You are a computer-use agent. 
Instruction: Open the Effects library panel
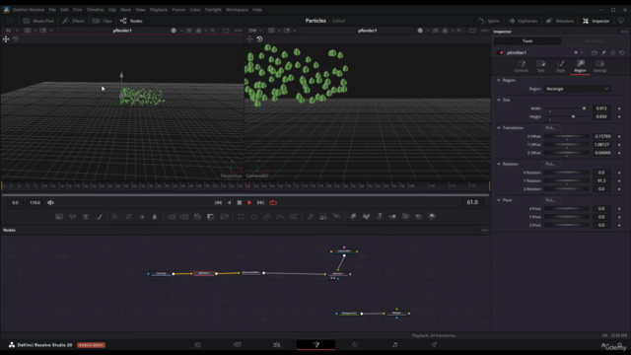(x=74, y=21)
